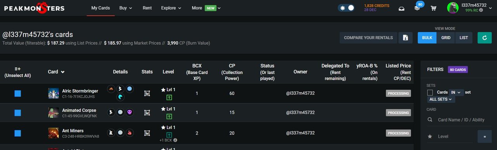
Task: Open the Buy menu dropdown
Action: click(x=126, y=8)
